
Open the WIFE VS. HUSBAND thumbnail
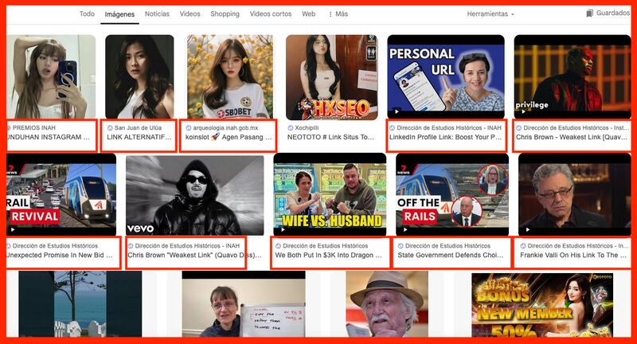(330, 194)
